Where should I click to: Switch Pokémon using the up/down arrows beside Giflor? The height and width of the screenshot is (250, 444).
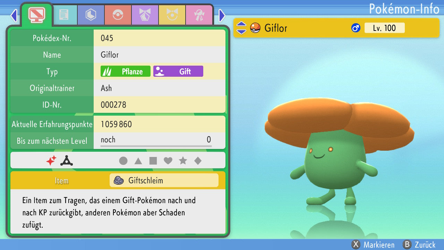pos(241,28)
